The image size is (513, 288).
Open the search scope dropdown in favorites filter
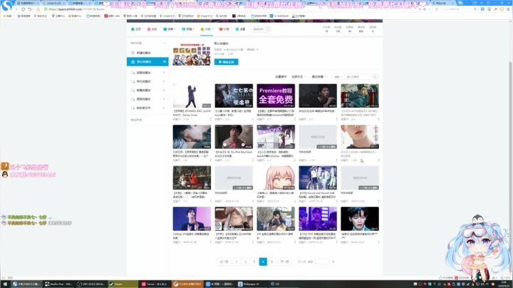pos(338,76)
